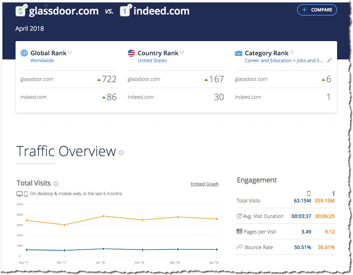
Task: Click the briefcase icon beside Category Rank
Action: [x=239, y=53]
